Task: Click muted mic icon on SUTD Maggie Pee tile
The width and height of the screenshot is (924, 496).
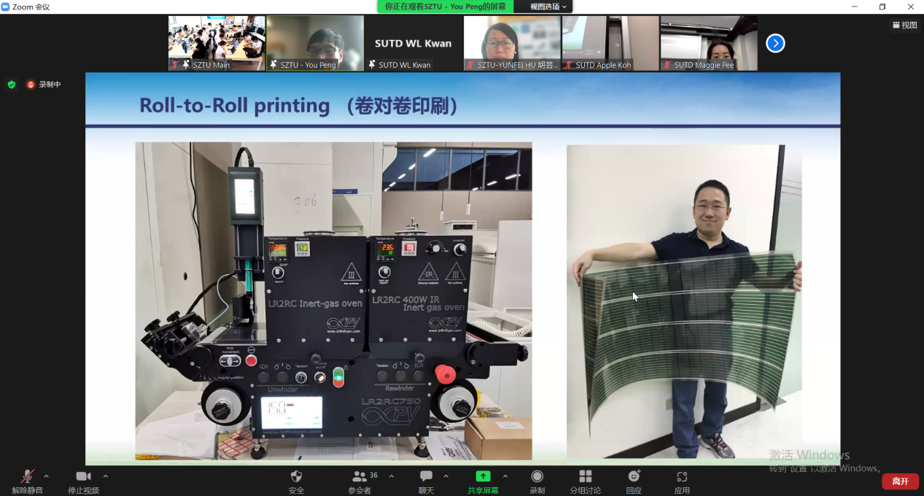Action: (667, 65)
